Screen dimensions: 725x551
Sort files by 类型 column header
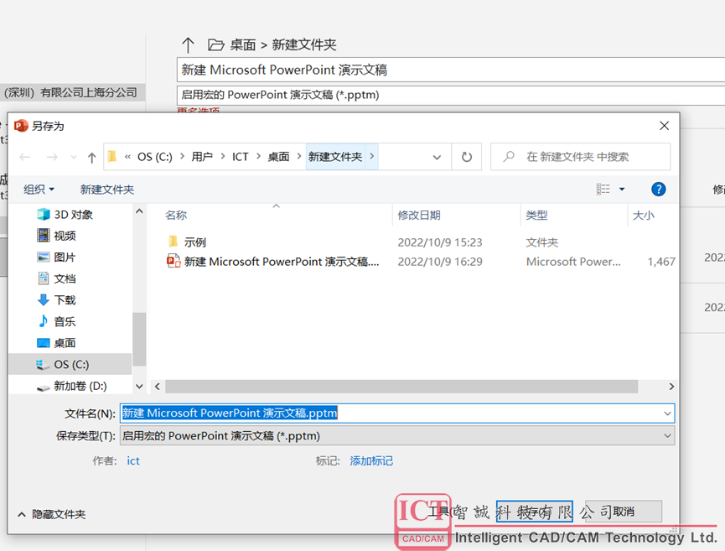click(536, 216)
